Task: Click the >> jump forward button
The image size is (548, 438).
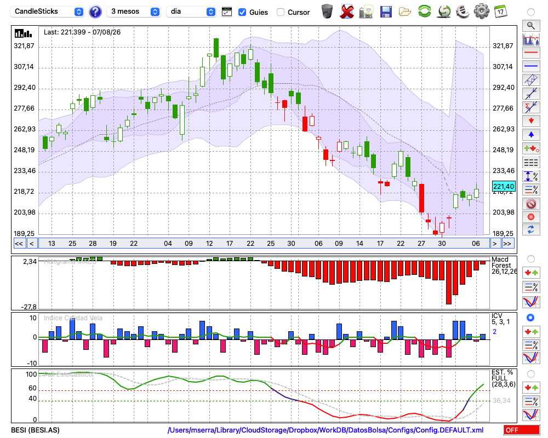Action: (508, 244)
